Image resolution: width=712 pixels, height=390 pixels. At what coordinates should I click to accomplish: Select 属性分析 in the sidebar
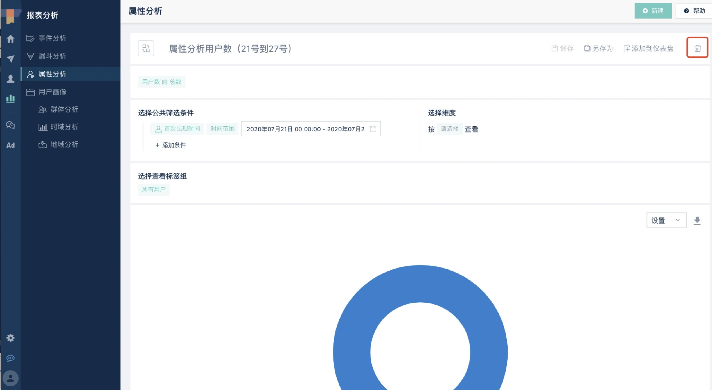71,74
